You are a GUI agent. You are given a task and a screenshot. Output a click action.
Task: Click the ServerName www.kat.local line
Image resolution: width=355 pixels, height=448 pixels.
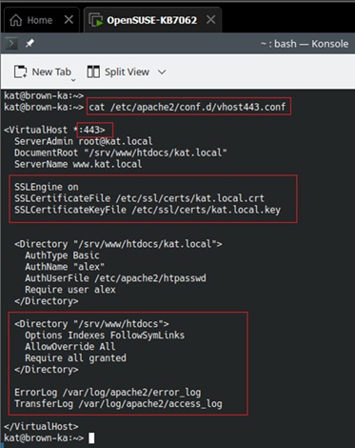click(x=78, y=164)
